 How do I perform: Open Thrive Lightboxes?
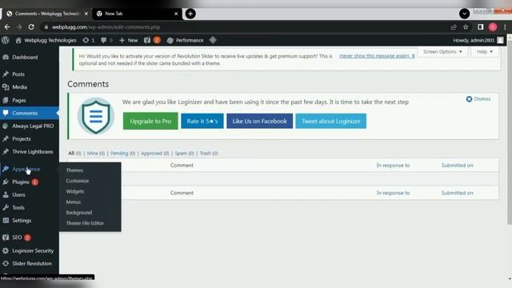[32, 151]
